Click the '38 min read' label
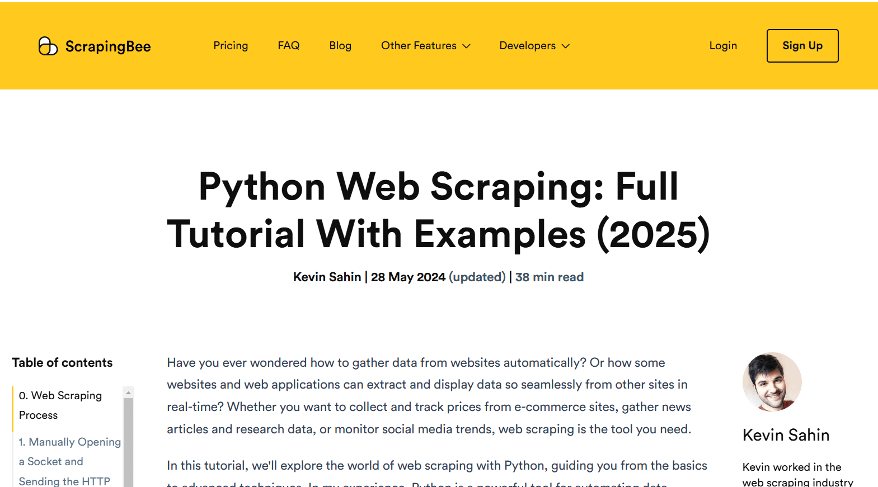878x487 pixels. tap(550, 277)
